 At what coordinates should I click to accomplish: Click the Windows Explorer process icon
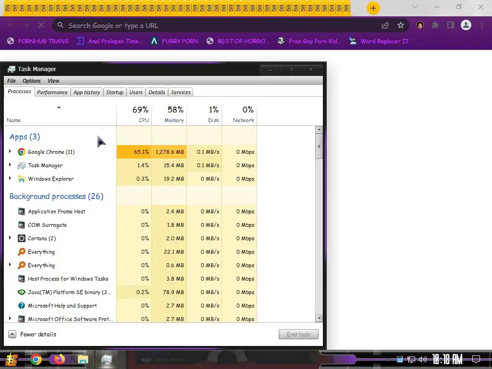(21, 179)
